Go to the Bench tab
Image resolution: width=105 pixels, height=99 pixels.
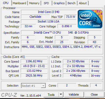72,3
